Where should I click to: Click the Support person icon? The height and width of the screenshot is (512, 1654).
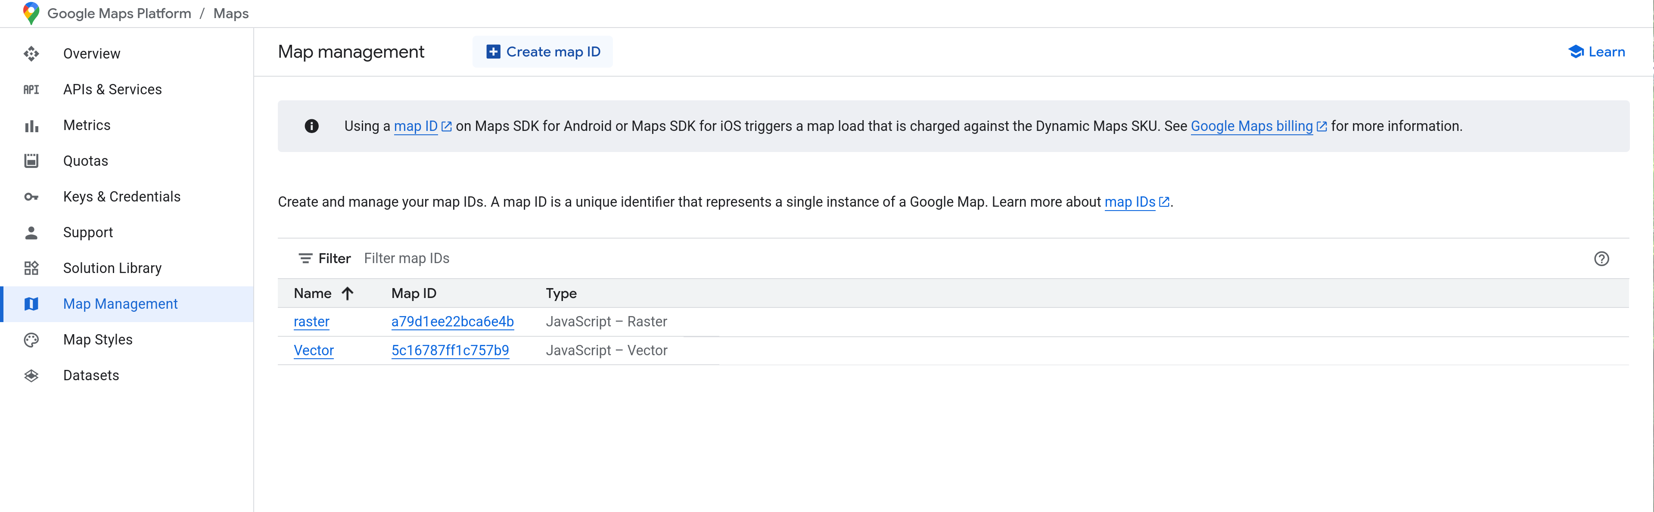tap(31, 232)
